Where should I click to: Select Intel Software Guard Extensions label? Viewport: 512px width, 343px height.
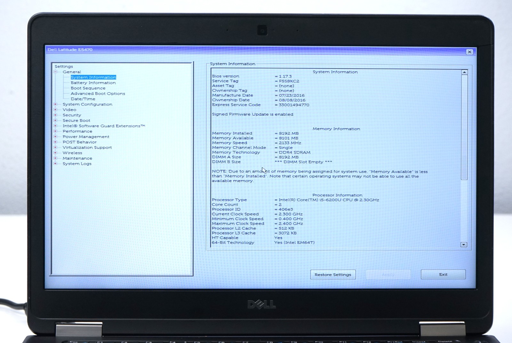coord(104,126)
